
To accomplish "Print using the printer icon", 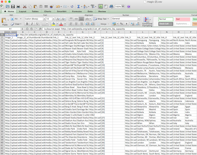I will click(x=18, y=6).
